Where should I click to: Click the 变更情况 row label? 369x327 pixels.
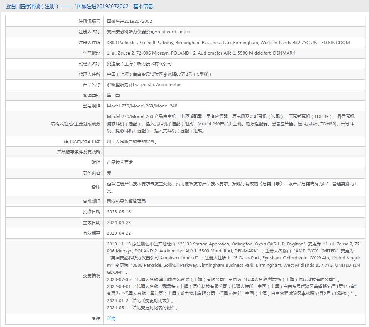click(x=91, y=276)
